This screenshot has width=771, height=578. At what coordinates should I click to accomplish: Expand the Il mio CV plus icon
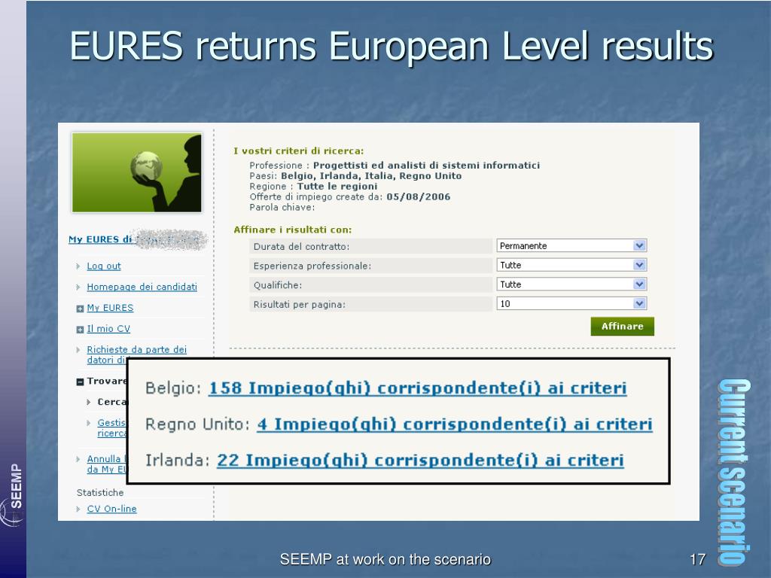[80, 330]
